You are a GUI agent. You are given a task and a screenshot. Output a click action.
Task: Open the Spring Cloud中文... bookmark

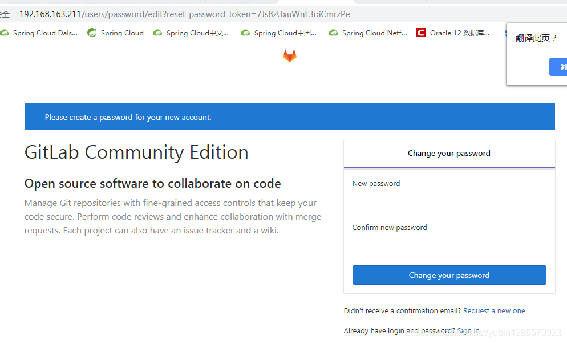pos(191,33)
